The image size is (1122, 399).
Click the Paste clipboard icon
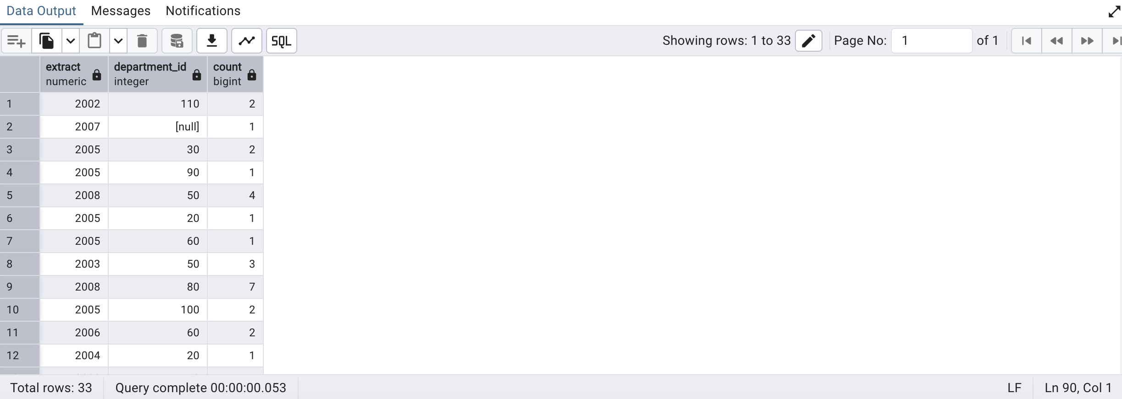[x=94, y=41]
